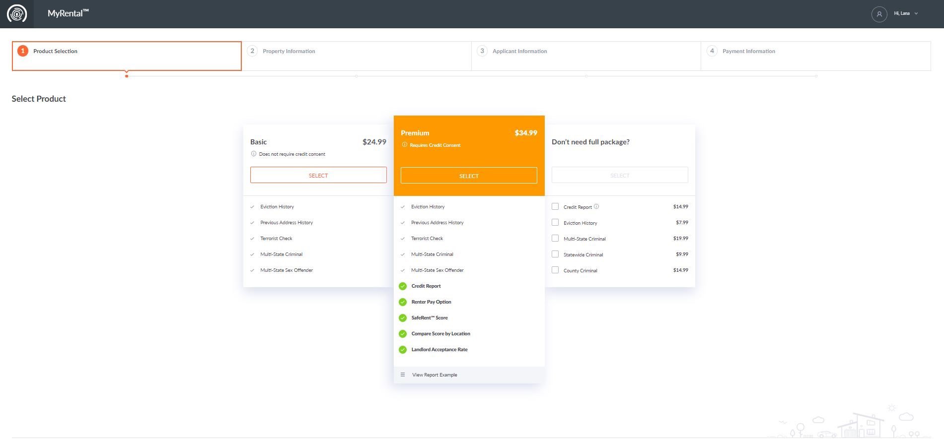The image size is (944, 439).
Task: Click the user avatar icon
Action: 879,14
